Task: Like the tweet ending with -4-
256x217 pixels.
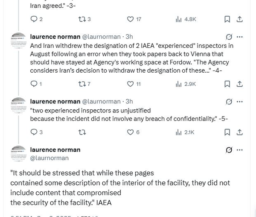Action: click(131, 84)
